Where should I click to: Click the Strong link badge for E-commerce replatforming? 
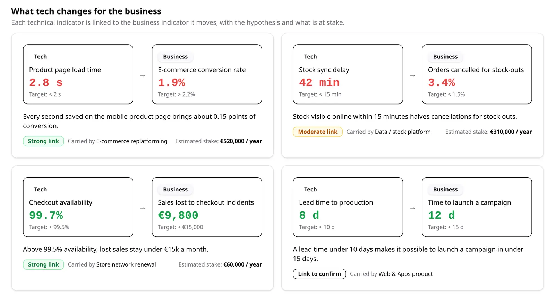(x=43, y=141)
